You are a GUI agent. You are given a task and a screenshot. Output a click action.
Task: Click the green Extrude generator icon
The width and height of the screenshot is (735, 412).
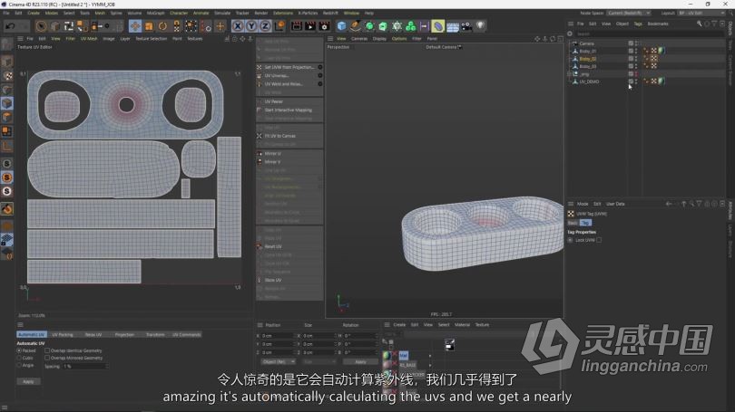(383, 26)
